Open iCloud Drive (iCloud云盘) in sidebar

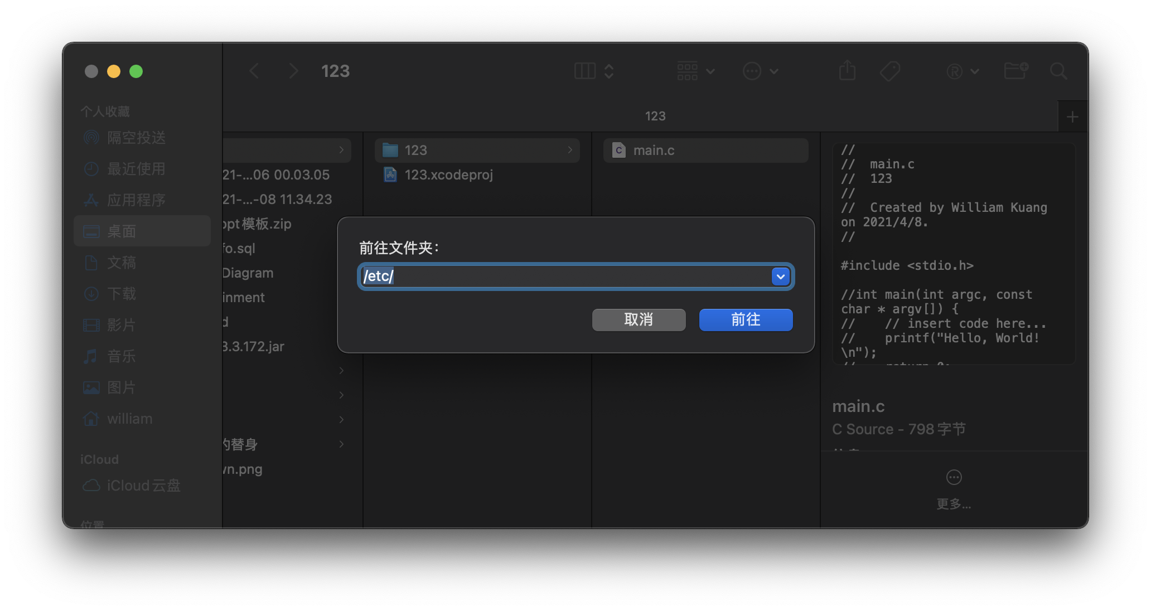(142, 486)
